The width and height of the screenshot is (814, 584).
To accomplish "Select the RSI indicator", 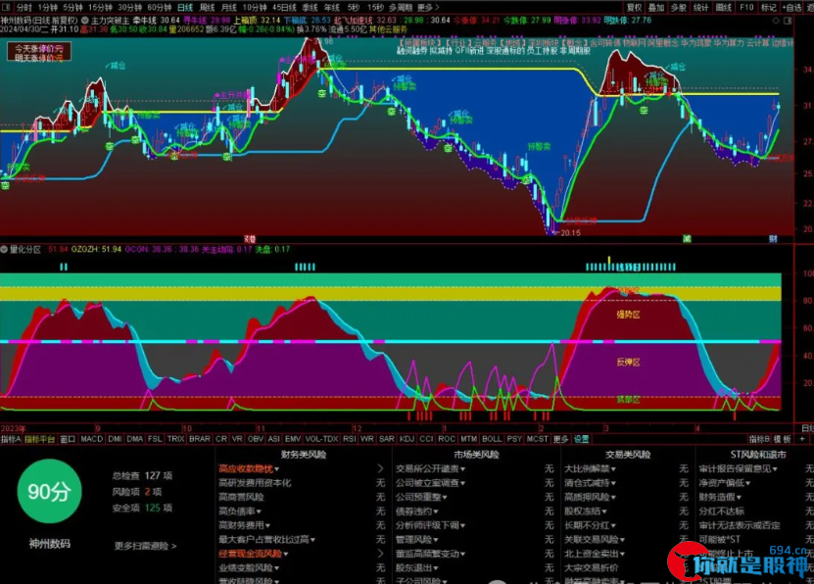I will point(350,439).
